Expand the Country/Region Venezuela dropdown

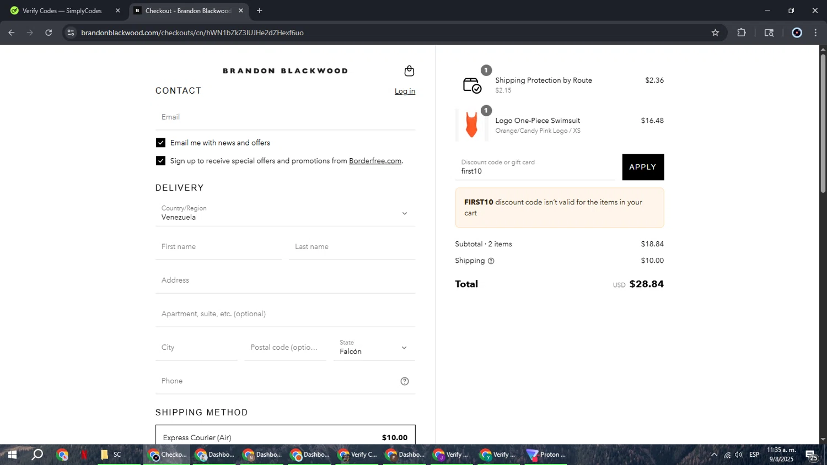pyautogui.click(x=285, y=213)
